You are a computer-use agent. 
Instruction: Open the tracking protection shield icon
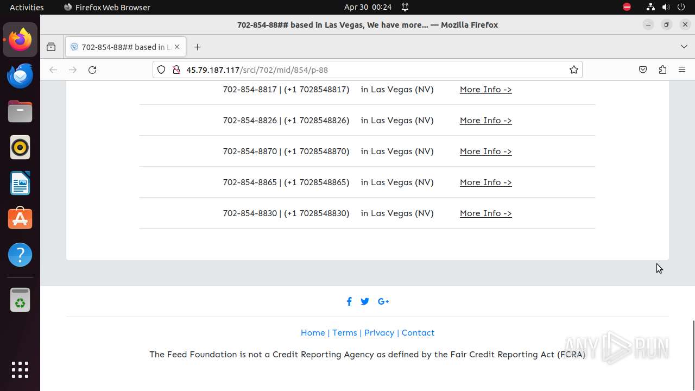(161, 70)
